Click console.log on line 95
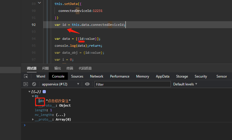Screen dimensions: 232x140 (65, 46)
